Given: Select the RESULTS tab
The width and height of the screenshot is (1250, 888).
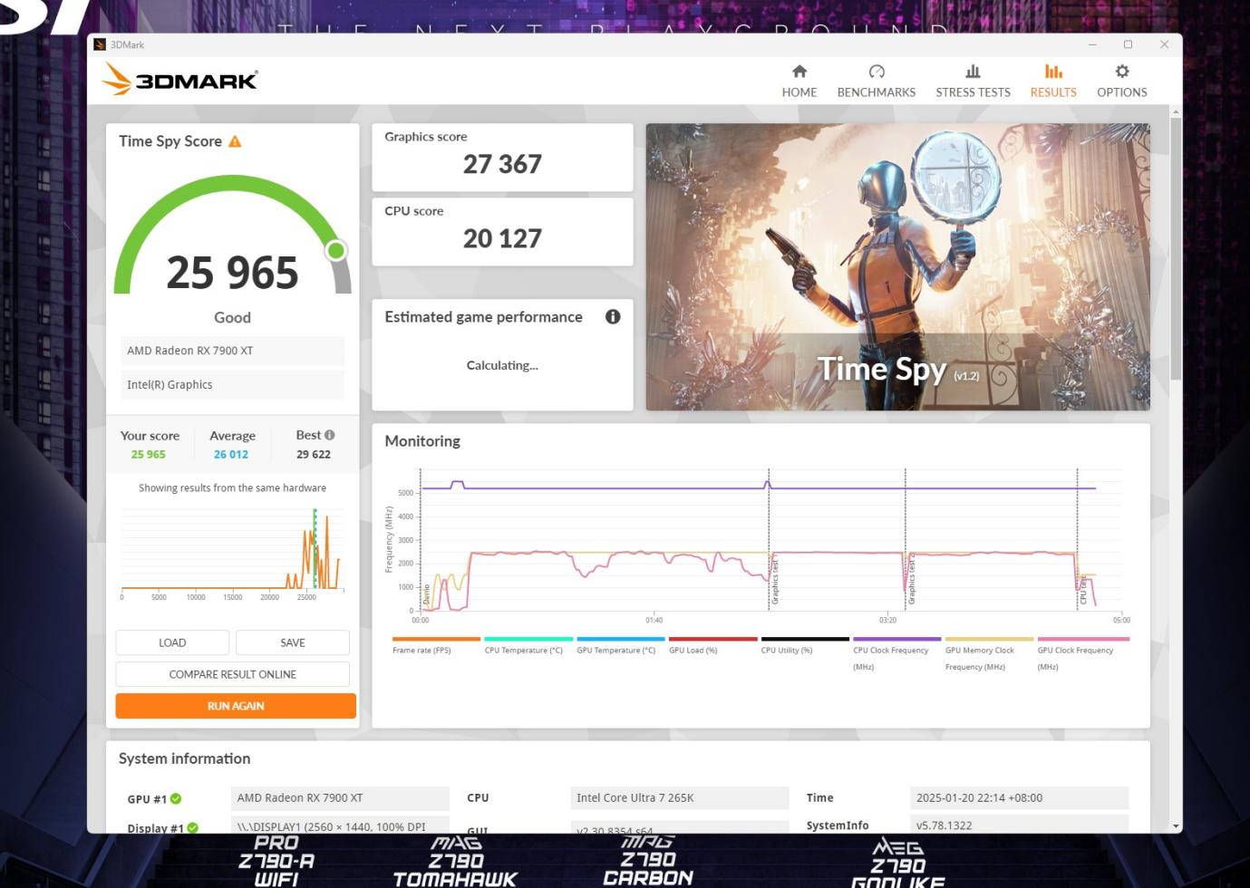Looking at the screenshot, I should point(1052,81).
